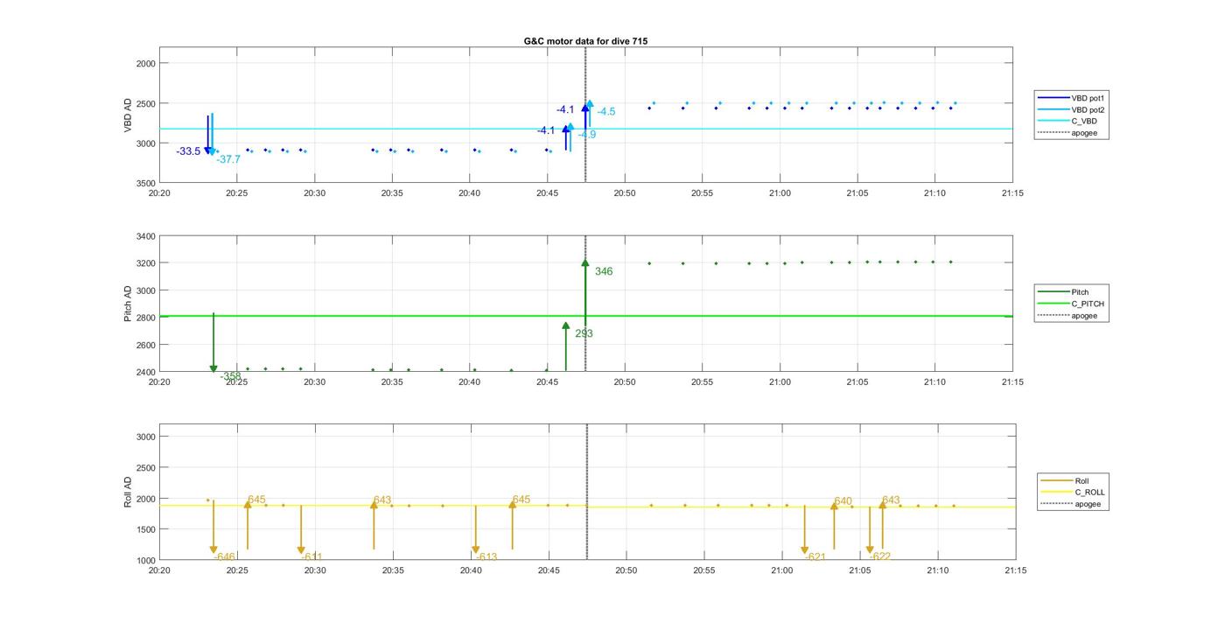
Task: Click the '-358' pitch data label
Action: coord(231,377)
